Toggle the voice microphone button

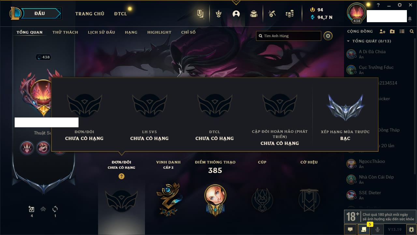(x=378, y=229)
